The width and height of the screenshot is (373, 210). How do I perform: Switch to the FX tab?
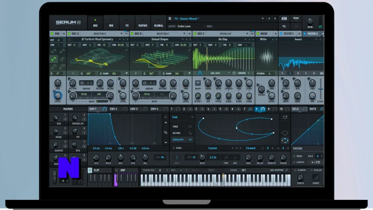(x=127, y=23)
